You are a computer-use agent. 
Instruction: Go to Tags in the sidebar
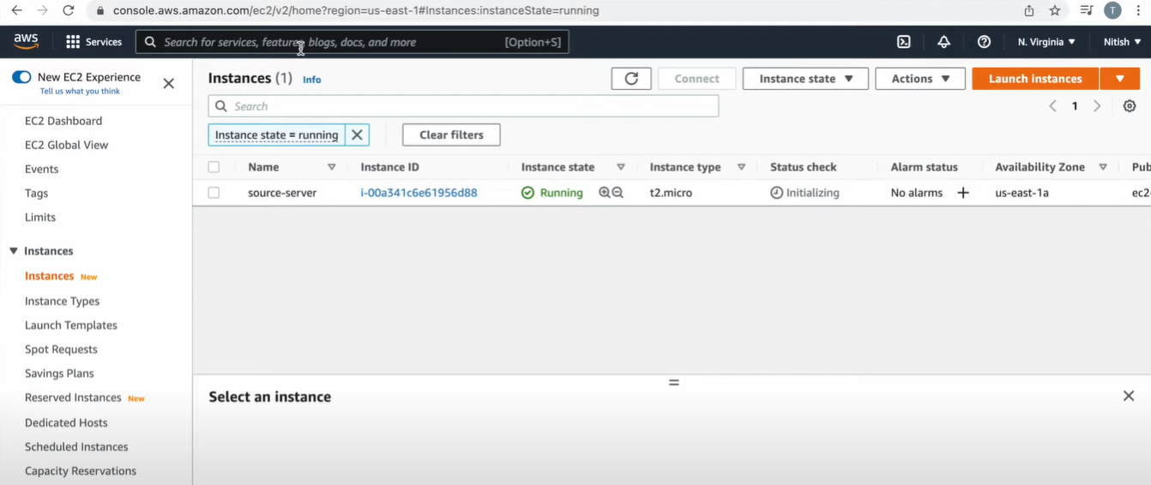click(x=37, y=193)
